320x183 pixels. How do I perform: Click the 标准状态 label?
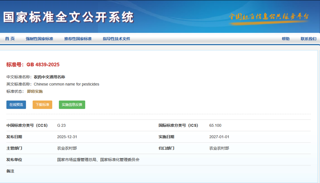pos(15,91)
